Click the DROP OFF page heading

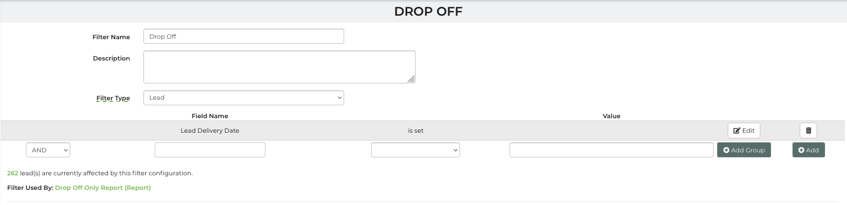(x=428, y=11)
